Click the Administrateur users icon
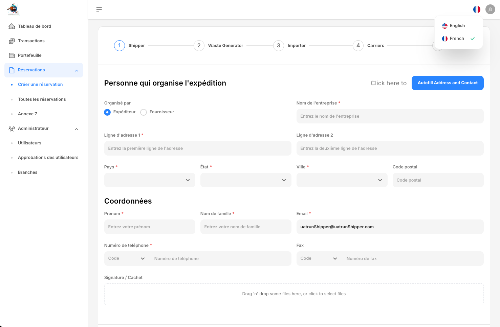 tap(12, 129)
